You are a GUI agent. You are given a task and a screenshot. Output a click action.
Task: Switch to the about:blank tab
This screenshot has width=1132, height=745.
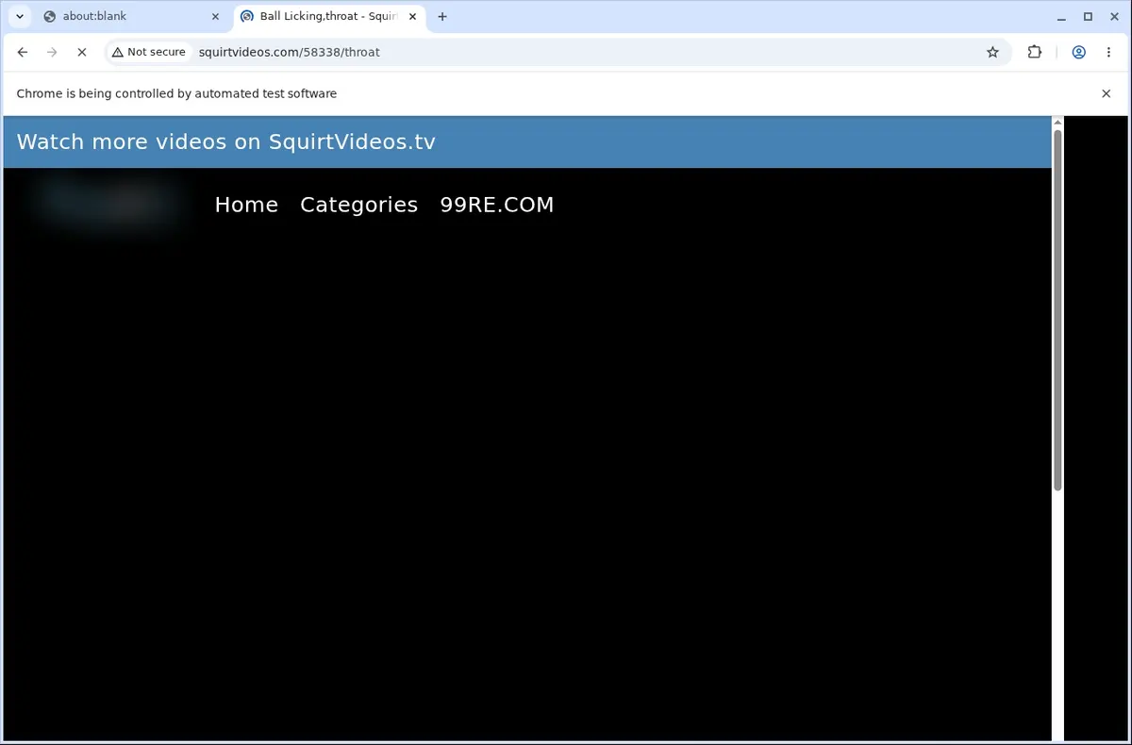(x=130, y=16)
